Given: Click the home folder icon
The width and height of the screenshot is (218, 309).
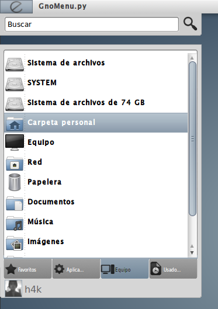Looking at the screenshot, I should [x=15, y=124].
